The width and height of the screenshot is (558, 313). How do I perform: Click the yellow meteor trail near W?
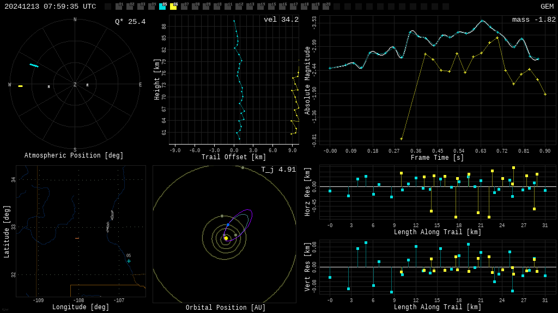[20, 86]
